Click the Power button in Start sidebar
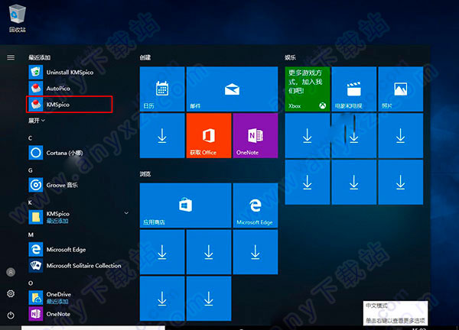The height and width of the screenshot is (330, 459). 11,315
